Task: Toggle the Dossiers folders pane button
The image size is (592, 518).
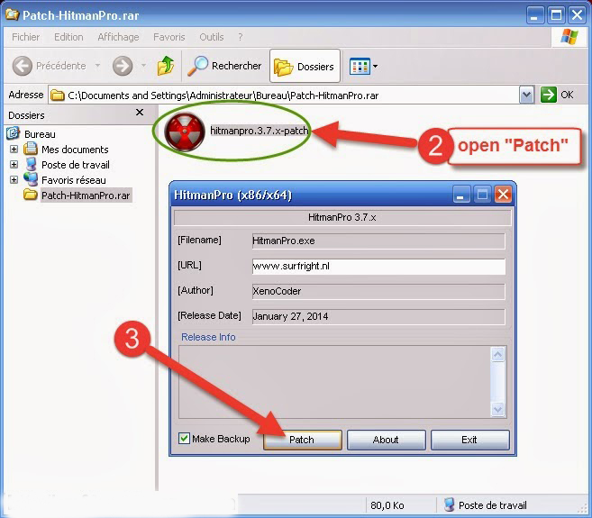Action: (x=305, y=66)
